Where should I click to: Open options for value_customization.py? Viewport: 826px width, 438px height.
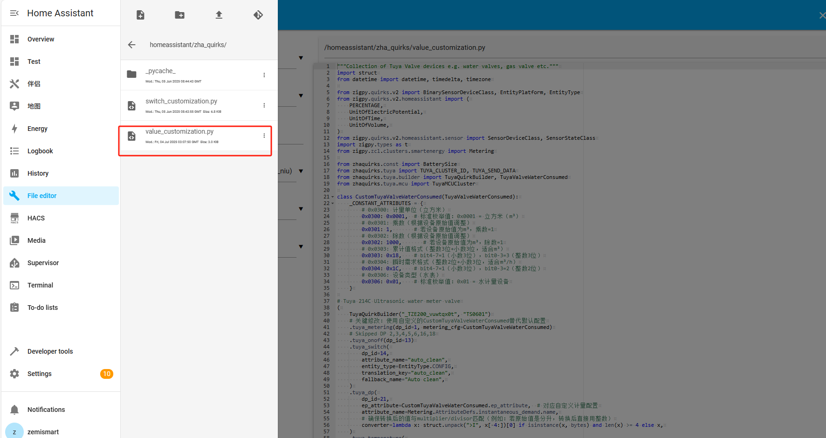264,136
